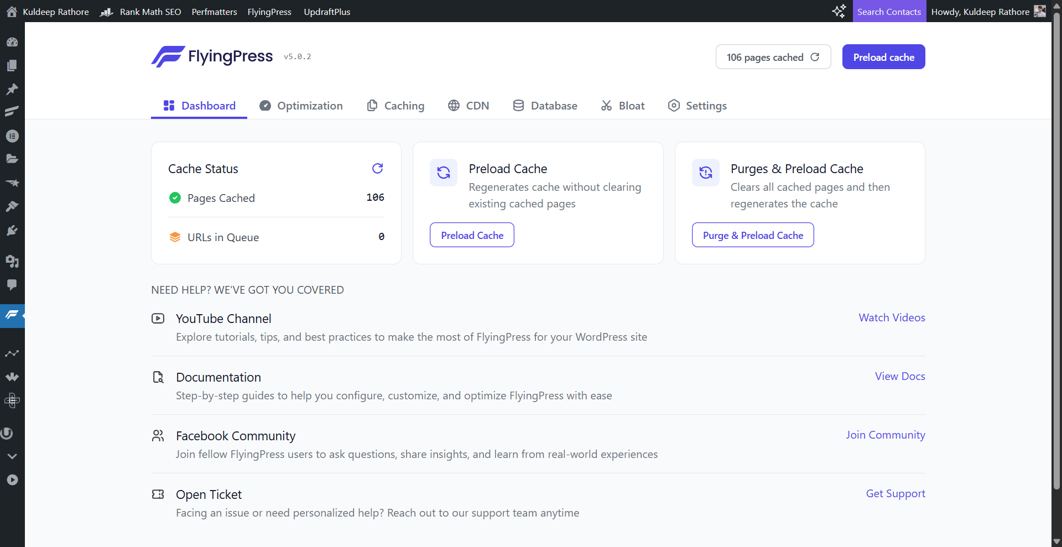The height and width of the screenshot is (547, 1062).
Task: Open UpdraftPlus admin bar menu
Action: tap(327, 12)
